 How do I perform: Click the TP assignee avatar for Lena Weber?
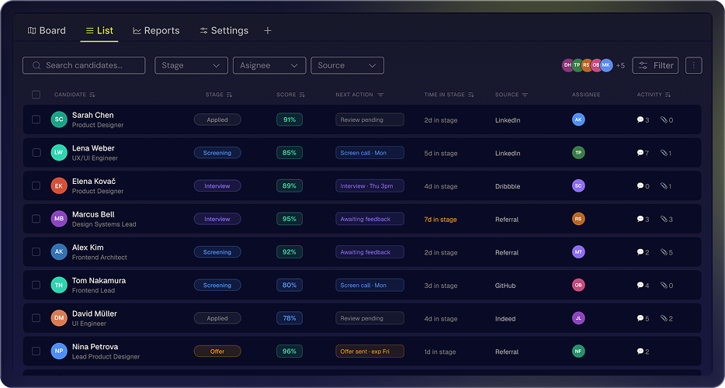click(x=578, y=153)
